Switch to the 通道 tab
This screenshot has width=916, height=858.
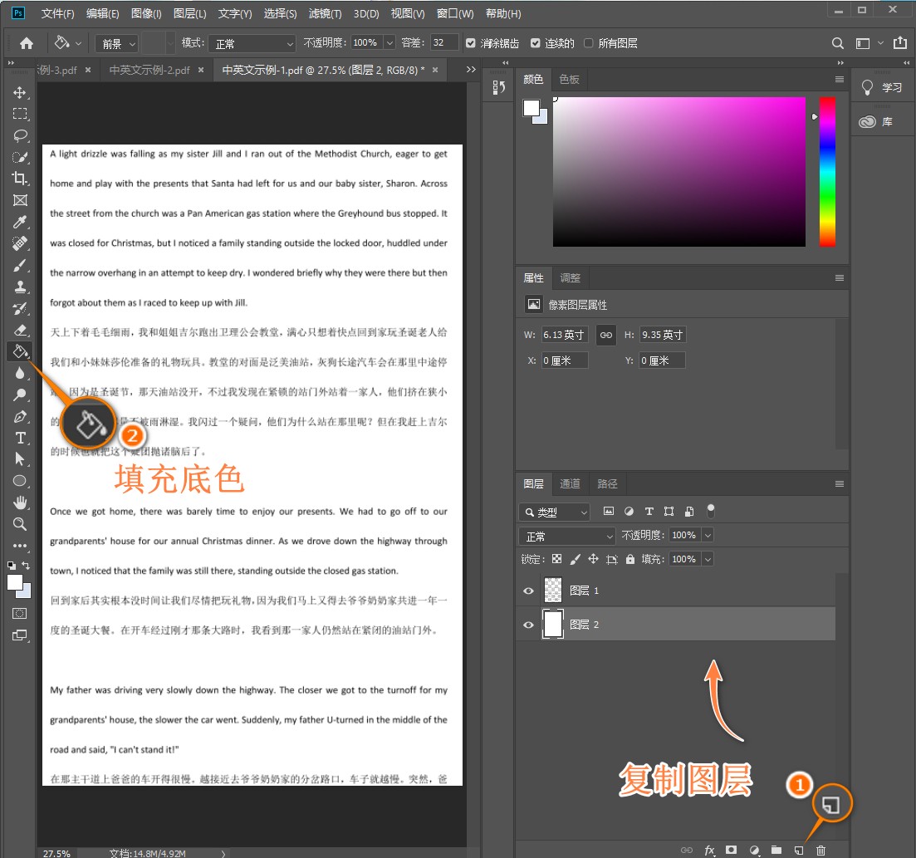click(570, 483)
